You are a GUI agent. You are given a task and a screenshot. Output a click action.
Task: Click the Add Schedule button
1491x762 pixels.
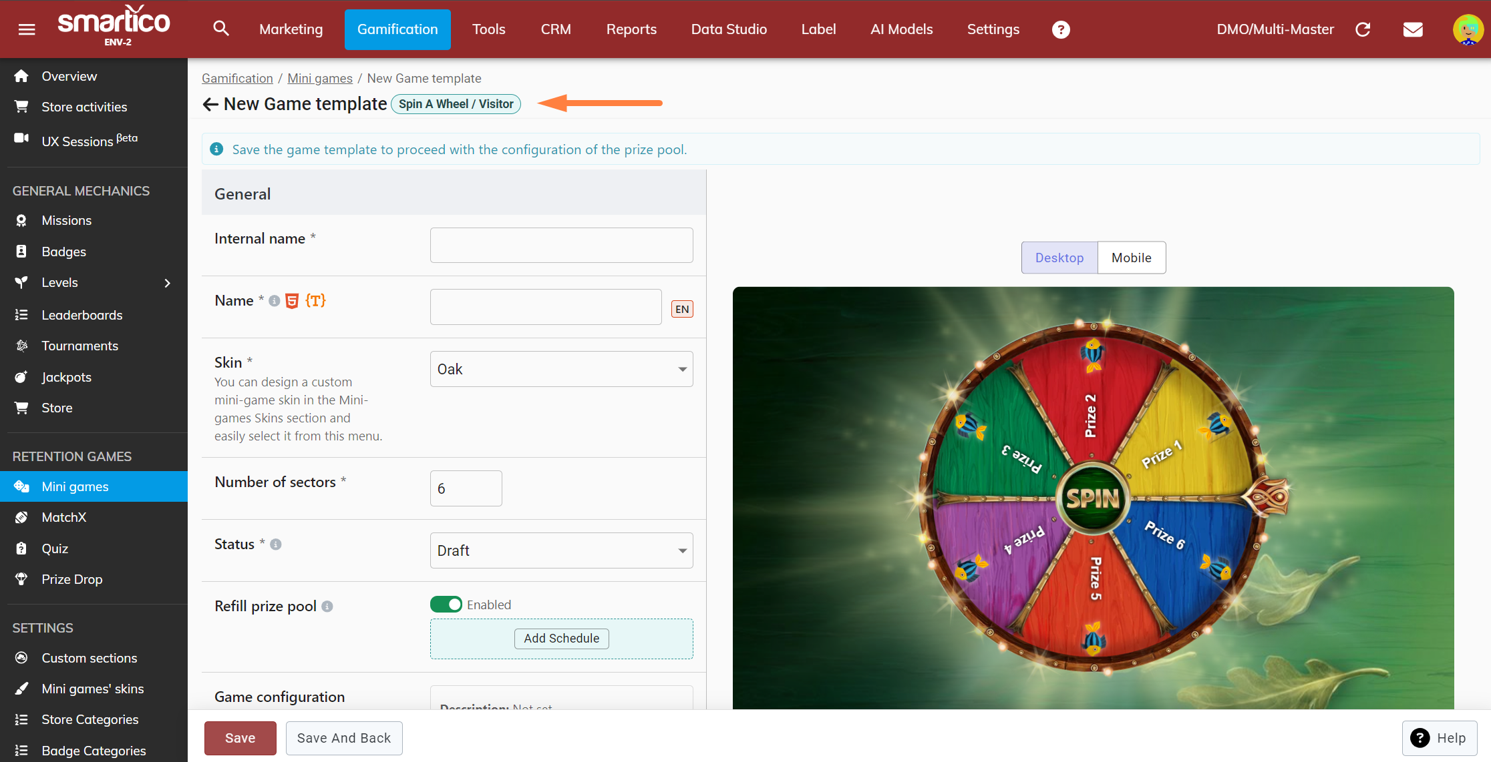point(561,639)
